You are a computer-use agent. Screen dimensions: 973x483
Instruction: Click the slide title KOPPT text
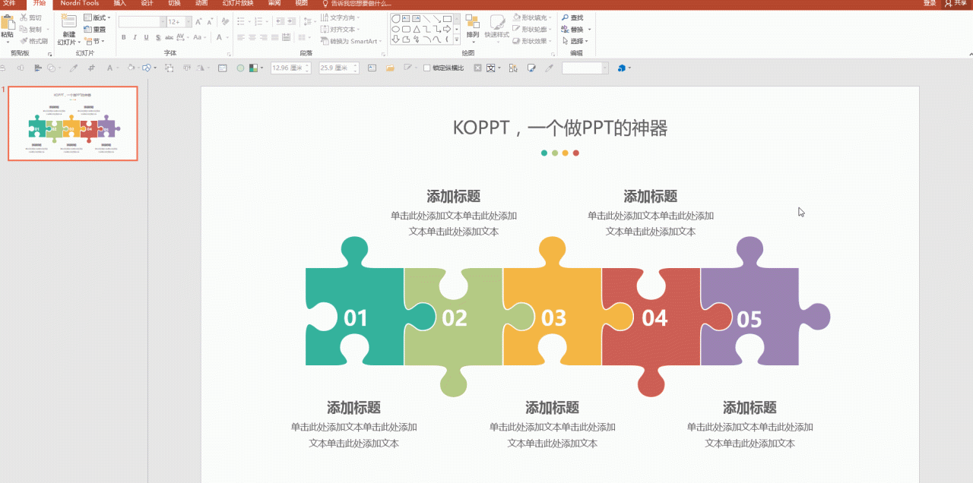coord(560,128)
